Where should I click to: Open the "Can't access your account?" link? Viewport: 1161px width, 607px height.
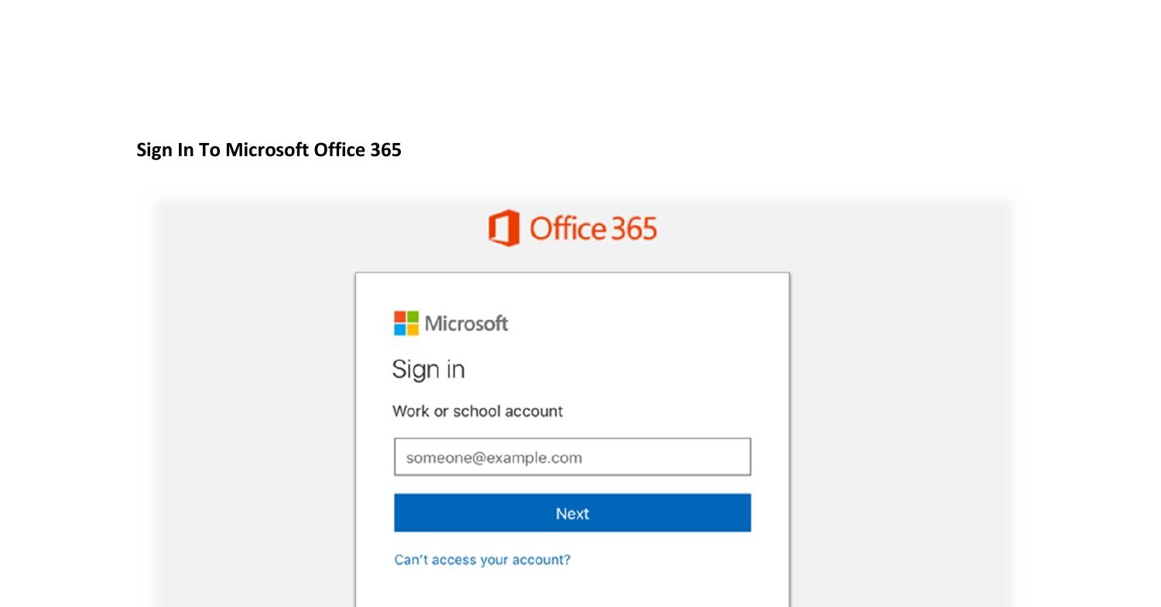point(482,560)
